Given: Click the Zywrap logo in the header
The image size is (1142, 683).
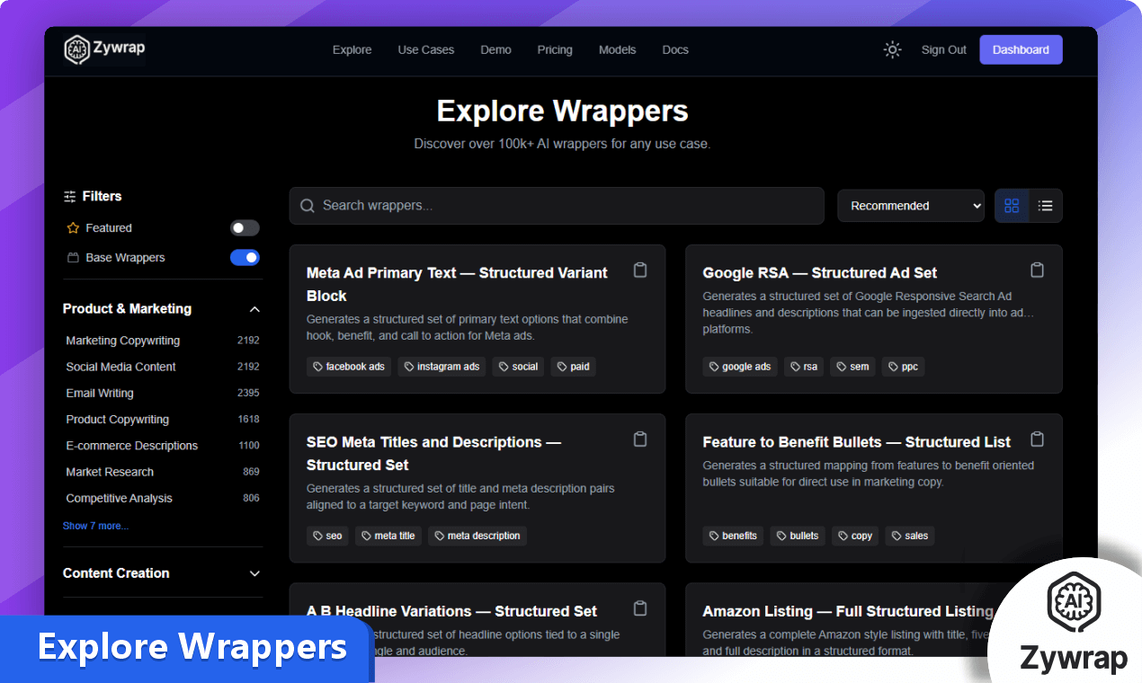Looking at the screenshot, I should pos(103,49).
